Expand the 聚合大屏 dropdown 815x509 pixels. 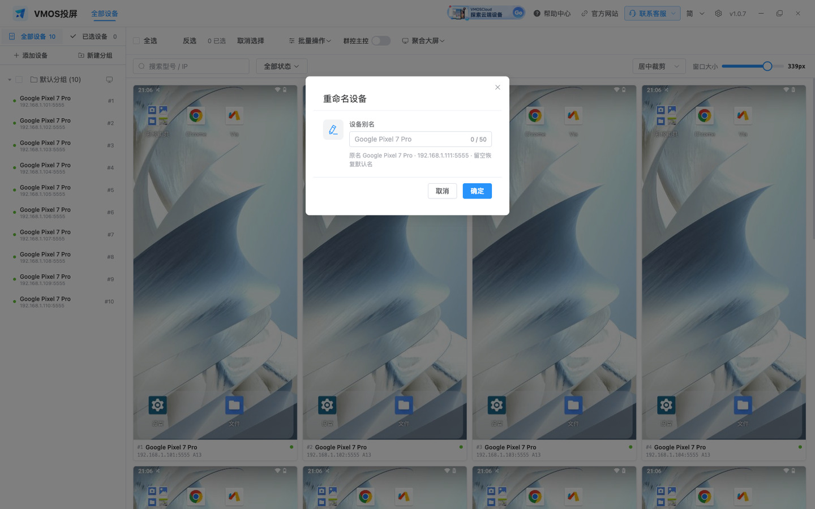pyautogui.click(x=423, y=41)
